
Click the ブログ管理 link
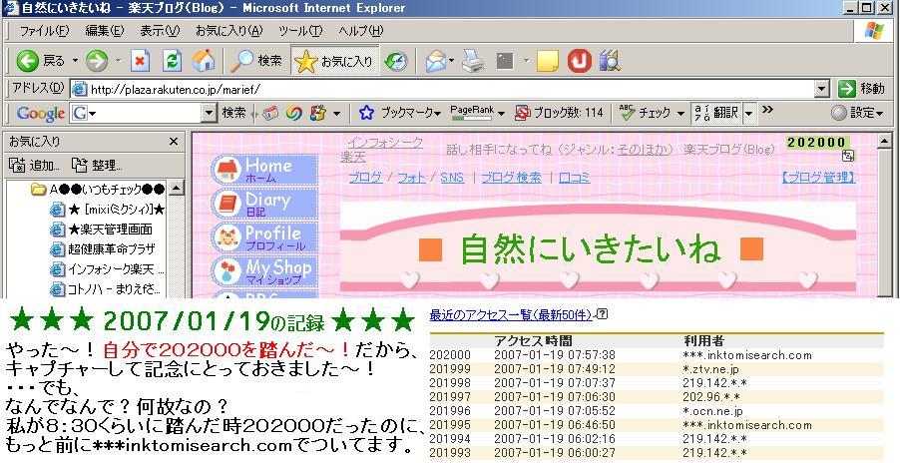tap(817, 178)
